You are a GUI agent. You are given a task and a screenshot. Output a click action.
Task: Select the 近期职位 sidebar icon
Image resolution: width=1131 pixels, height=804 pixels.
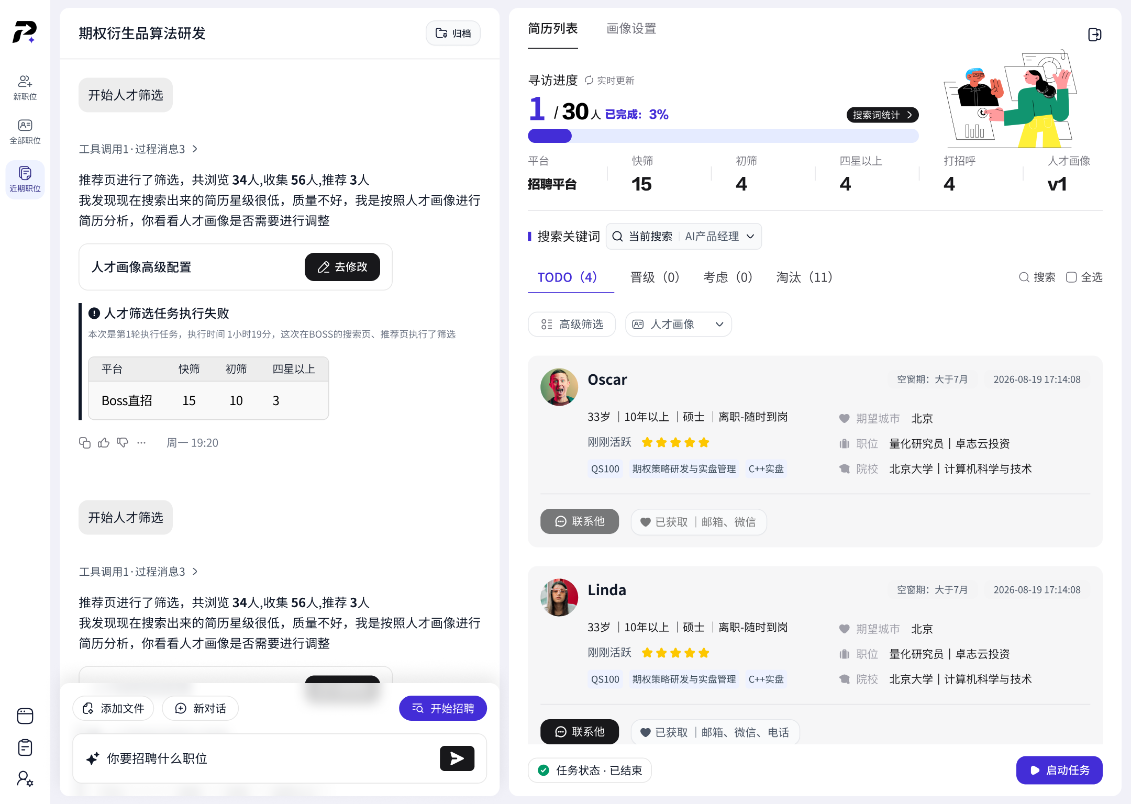click(25, 179)
